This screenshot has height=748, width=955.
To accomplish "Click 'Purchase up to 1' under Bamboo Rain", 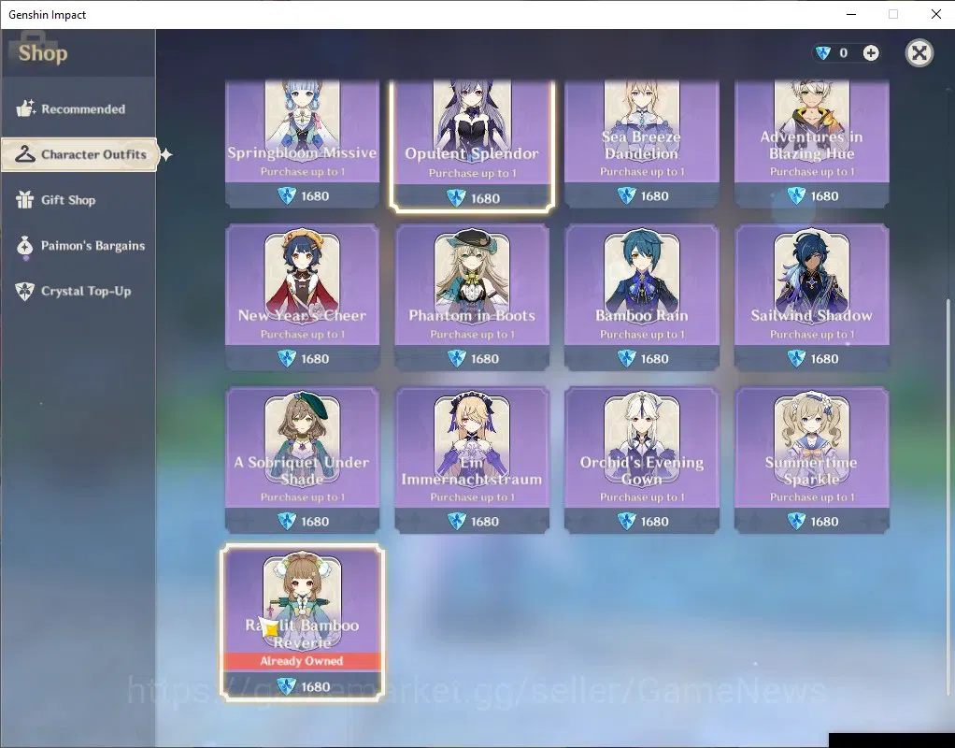I will click(x=642, y=334).
